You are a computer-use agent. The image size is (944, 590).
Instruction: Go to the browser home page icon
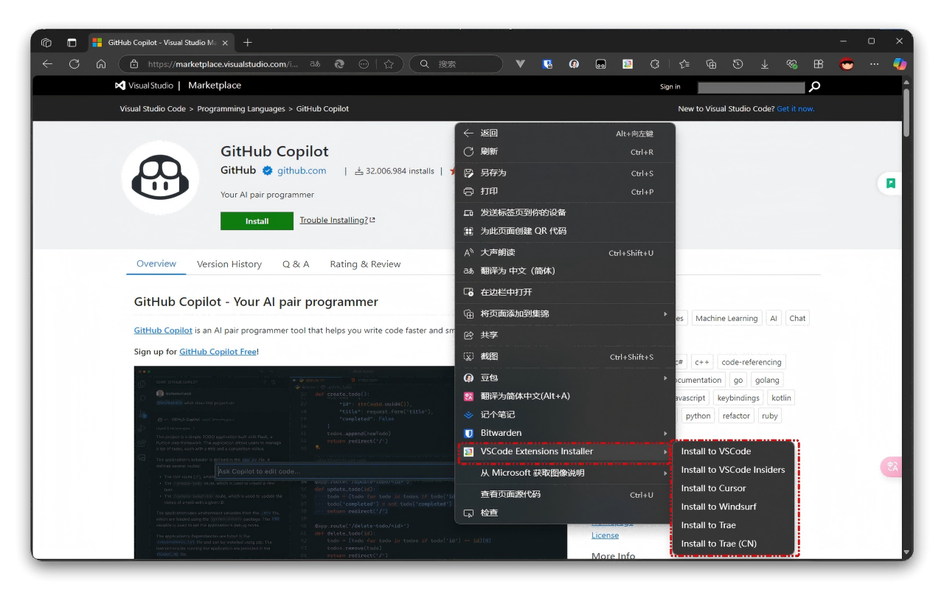pos(101,64)
